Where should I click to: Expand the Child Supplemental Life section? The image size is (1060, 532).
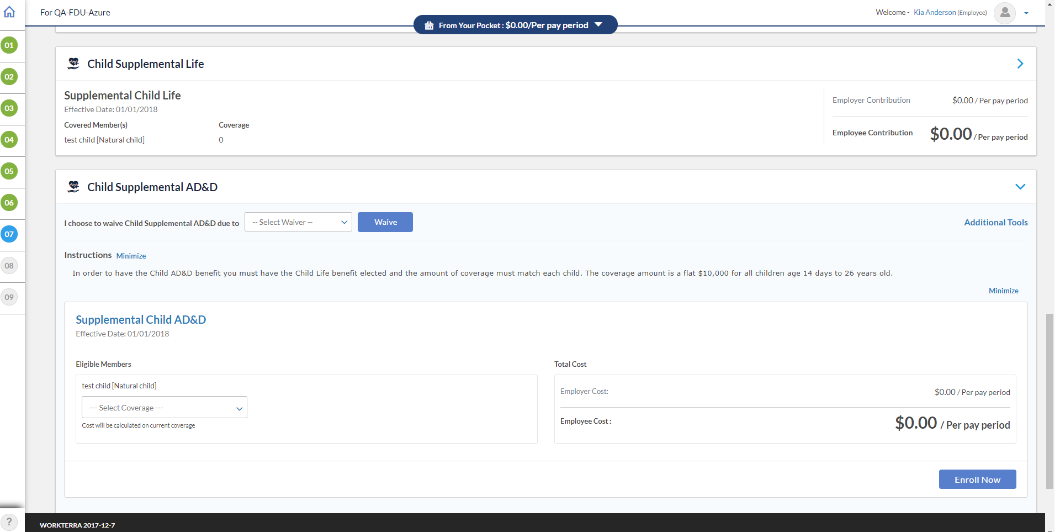1020,64
